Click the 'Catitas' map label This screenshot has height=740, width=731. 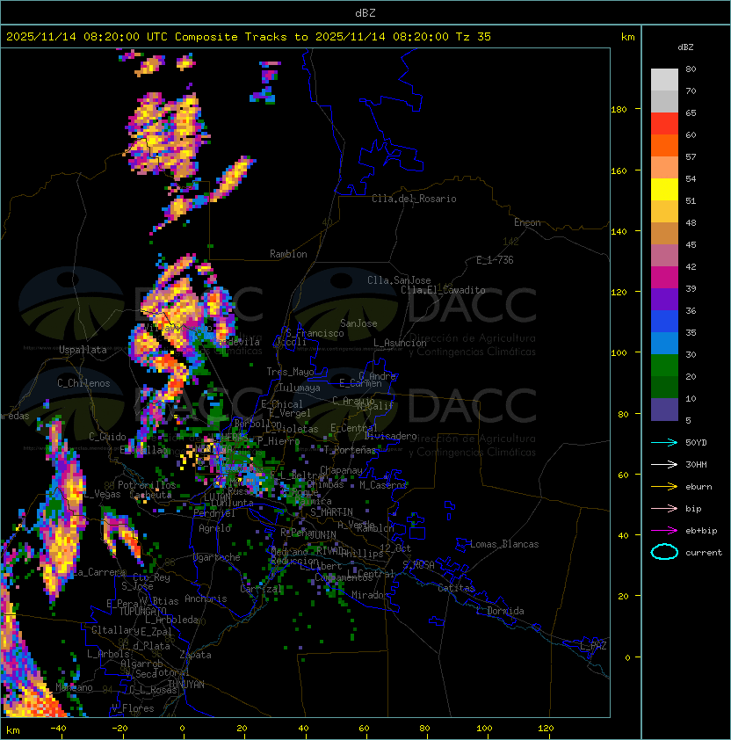[x=456, y=588]
